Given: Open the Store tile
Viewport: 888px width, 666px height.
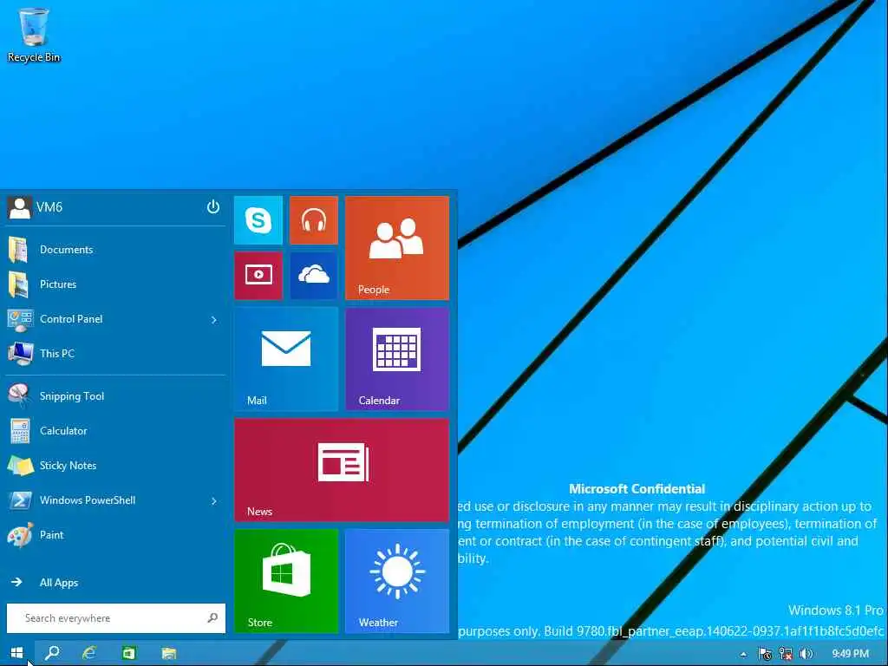Looking at the screenshot, I should [x=286, y=581].
